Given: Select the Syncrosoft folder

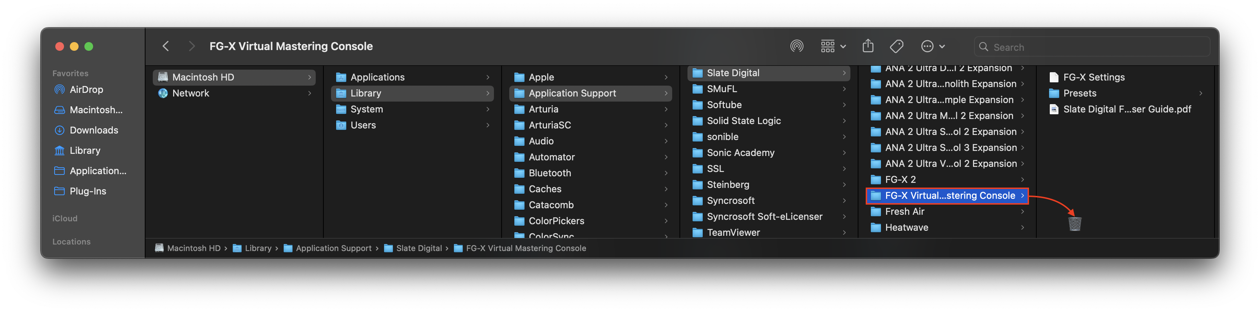Looking at the screenshot, I should tap(769, 201).
